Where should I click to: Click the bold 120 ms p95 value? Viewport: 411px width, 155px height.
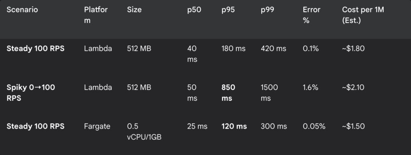point(234,127)
